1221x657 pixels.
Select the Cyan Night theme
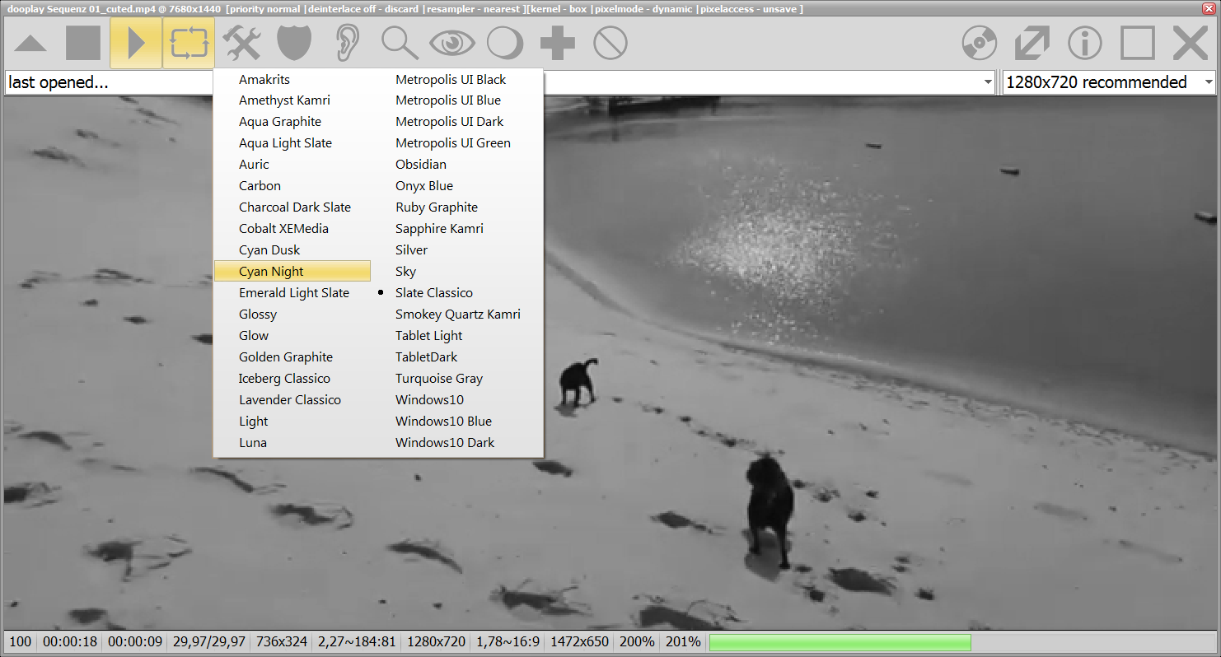(x=271, y=272)
